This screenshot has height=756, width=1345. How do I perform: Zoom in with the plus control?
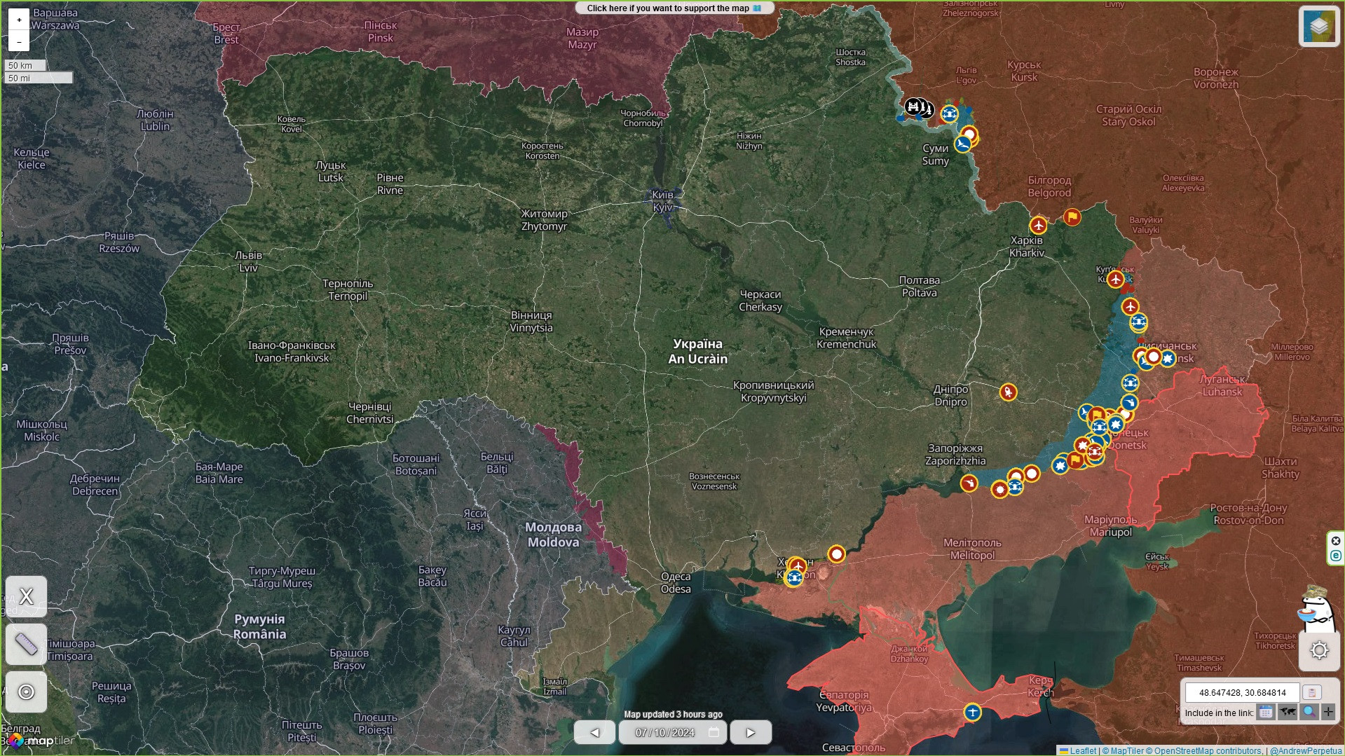coord(19,20)
